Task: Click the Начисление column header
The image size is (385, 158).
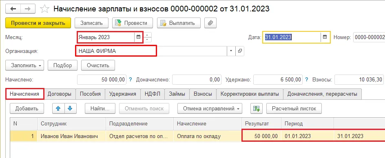Action: tap(208, 124)
